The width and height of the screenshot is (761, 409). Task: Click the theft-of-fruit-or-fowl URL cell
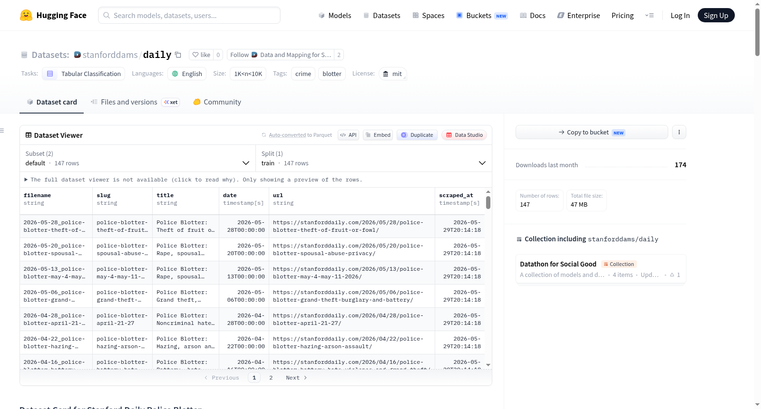[x=352, y=226]
